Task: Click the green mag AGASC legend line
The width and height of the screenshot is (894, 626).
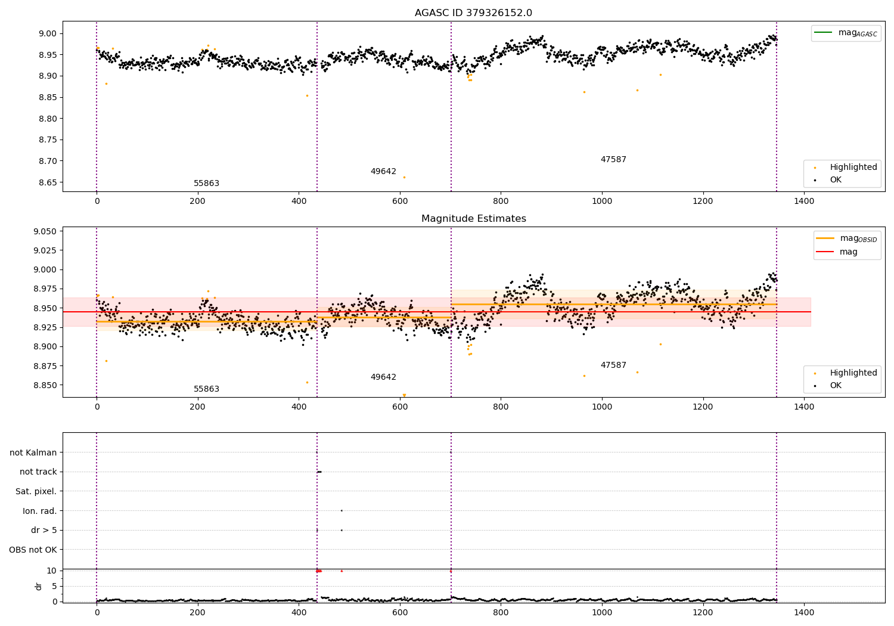Action: coord(824,33)
